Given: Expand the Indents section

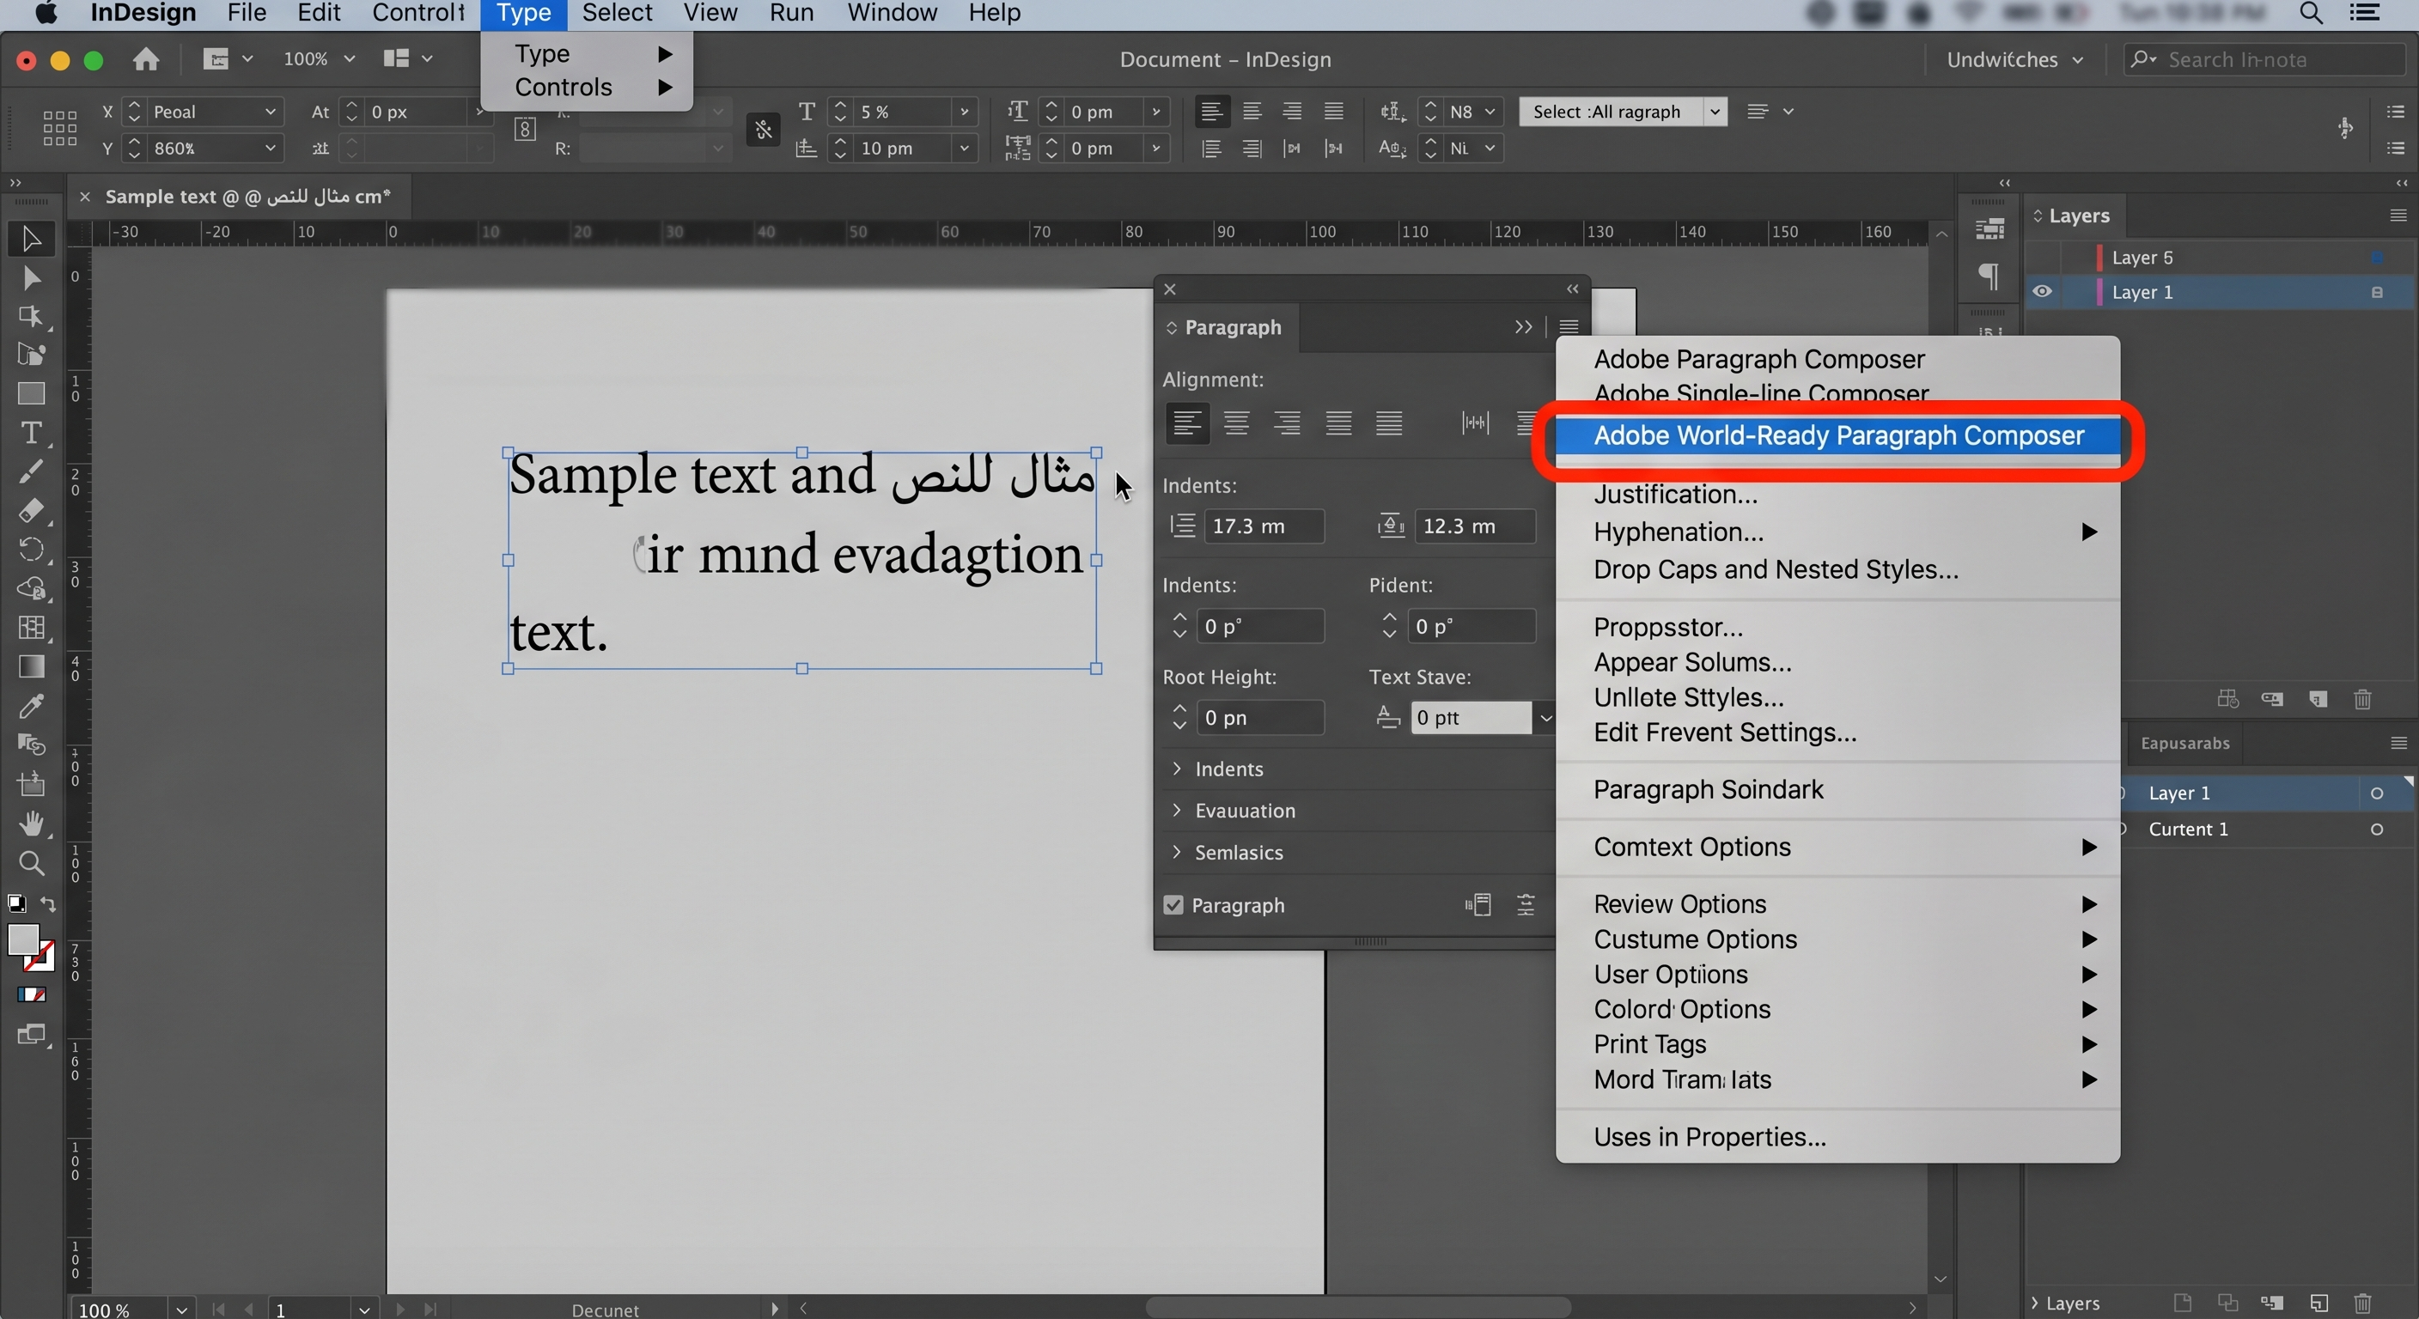Looking at the screenshot, I should click(x=1177, y=769).
